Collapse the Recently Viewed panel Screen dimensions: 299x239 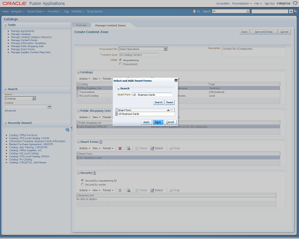click(6, 123)
